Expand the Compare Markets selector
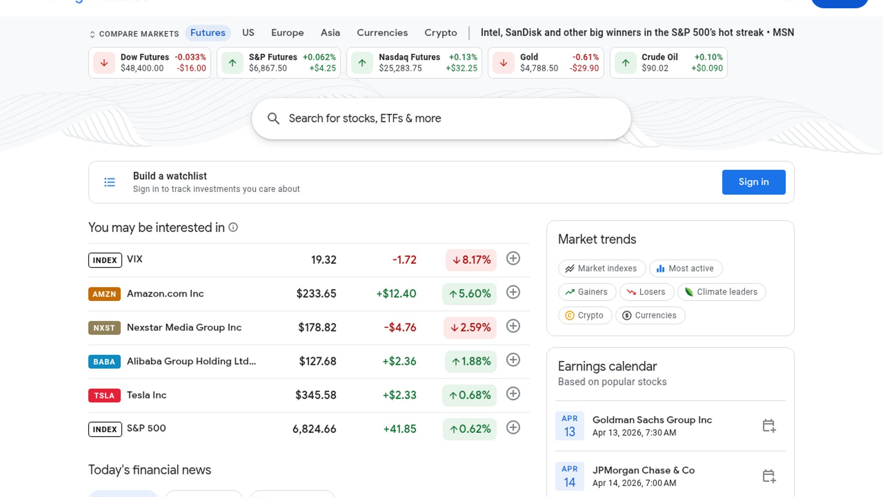883x497 pixels. tap(133, 34)
